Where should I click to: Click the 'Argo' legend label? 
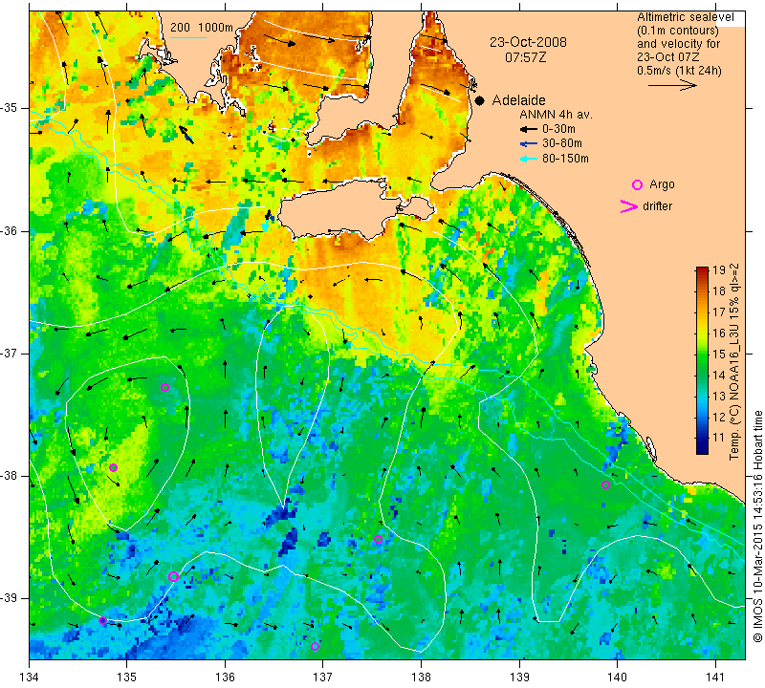pos(662,184)
